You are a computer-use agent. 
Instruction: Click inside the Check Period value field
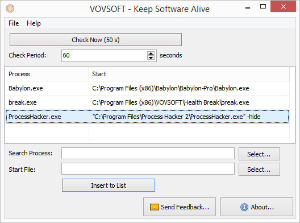point(105,56)
